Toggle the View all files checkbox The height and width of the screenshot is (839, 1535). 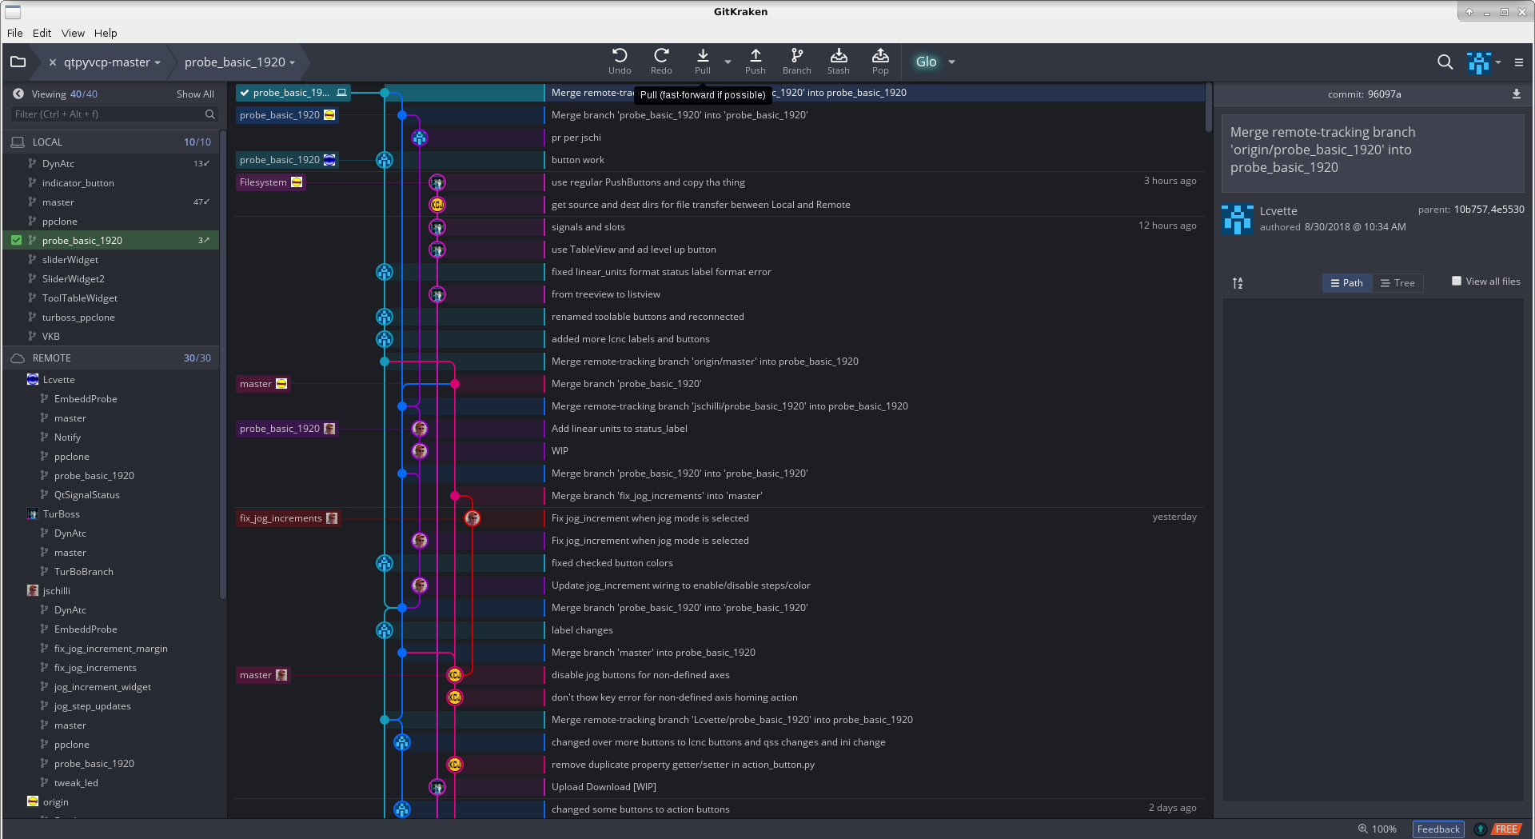1456,281
